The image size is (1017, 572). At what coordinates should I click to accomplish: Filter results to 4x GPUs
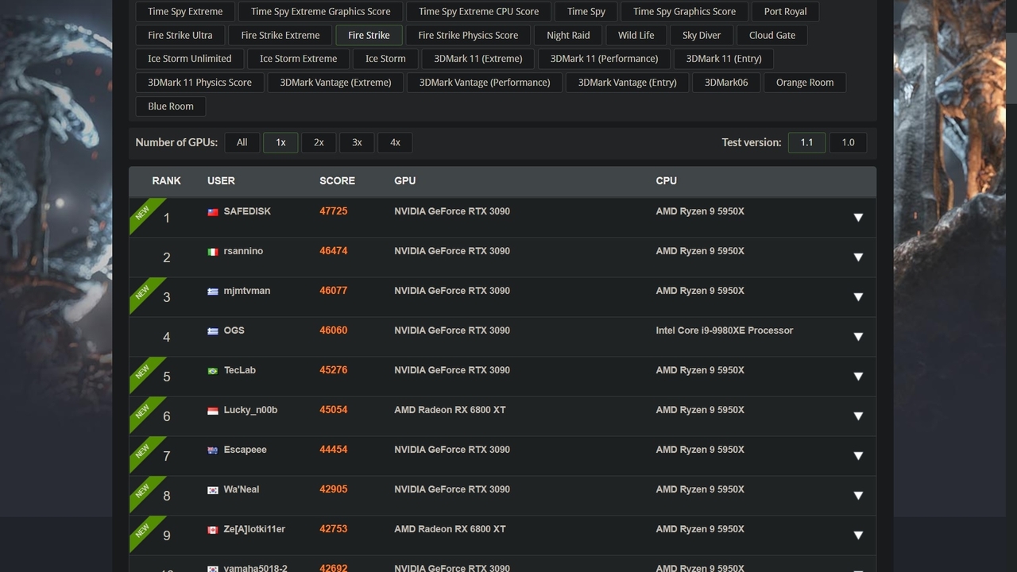point(395,142)
